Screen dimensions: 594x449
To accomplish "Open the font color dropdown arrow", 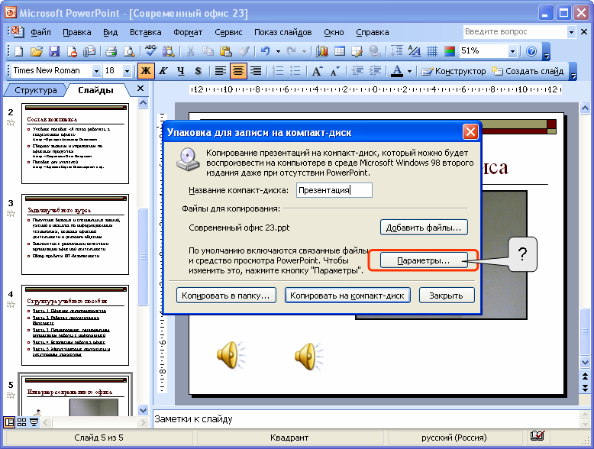I will (x=409, y=71).
